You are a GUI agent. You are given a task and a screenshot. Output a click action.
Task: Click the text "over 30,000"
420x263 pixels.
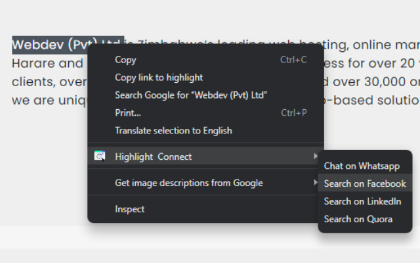point(369,82)
